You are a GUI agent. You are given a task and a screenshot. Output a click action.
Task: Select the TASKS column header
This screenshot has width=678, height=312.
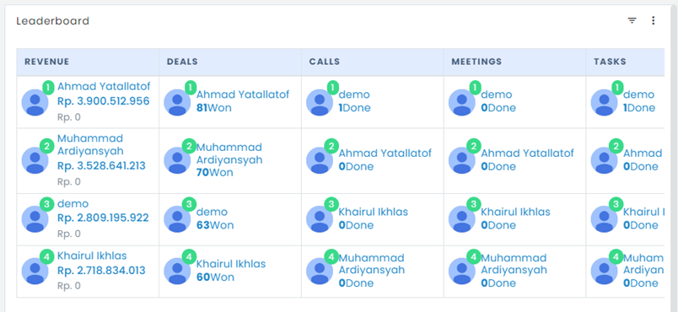(625, 62)
